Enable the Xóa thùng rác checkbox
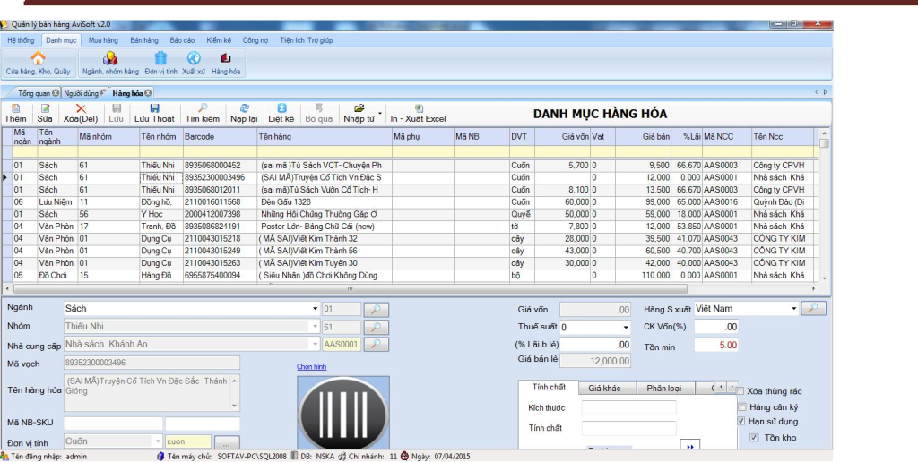918x462 pixels. [740, 391]
